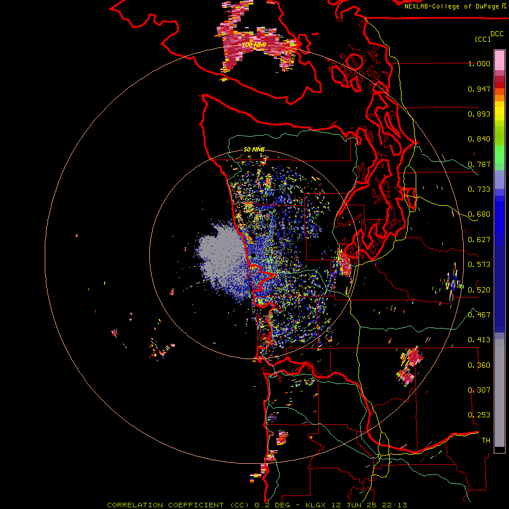Click the Correlation Coefficient KLGX caption text
This screenshot has height=509, width=509.
[257, 505]
